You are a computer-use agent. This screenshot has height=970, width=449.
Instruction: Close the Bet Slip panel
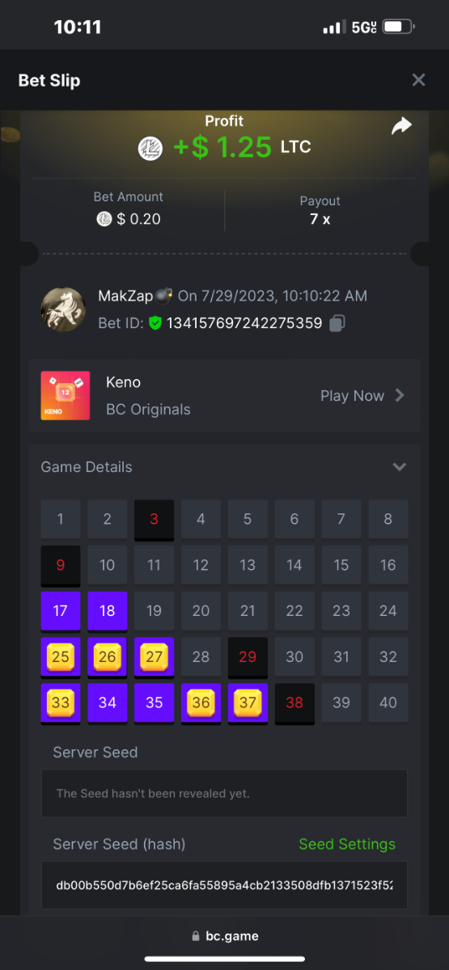click(418, 80)
